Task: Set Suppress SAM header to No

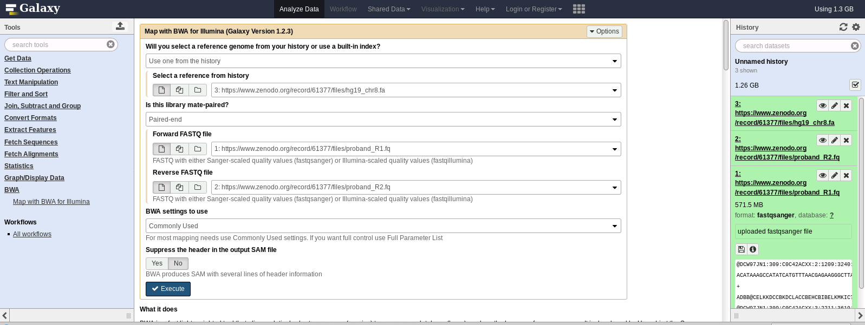Action: pos(178,263)
